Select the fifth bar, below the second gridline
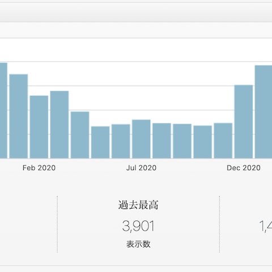 pyautogui.click(x=80, y=135)
